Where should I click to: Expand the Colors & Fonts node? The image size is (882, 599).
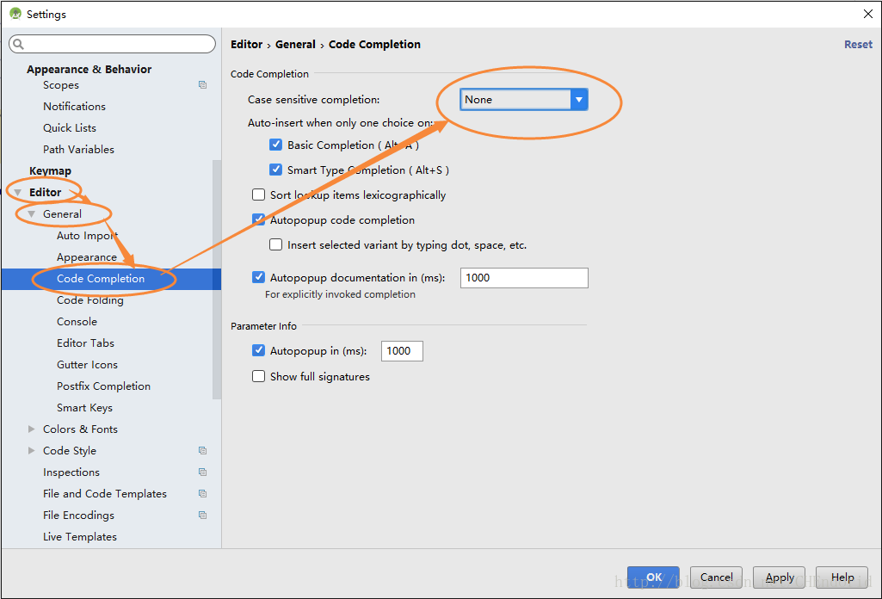(32, 429)
